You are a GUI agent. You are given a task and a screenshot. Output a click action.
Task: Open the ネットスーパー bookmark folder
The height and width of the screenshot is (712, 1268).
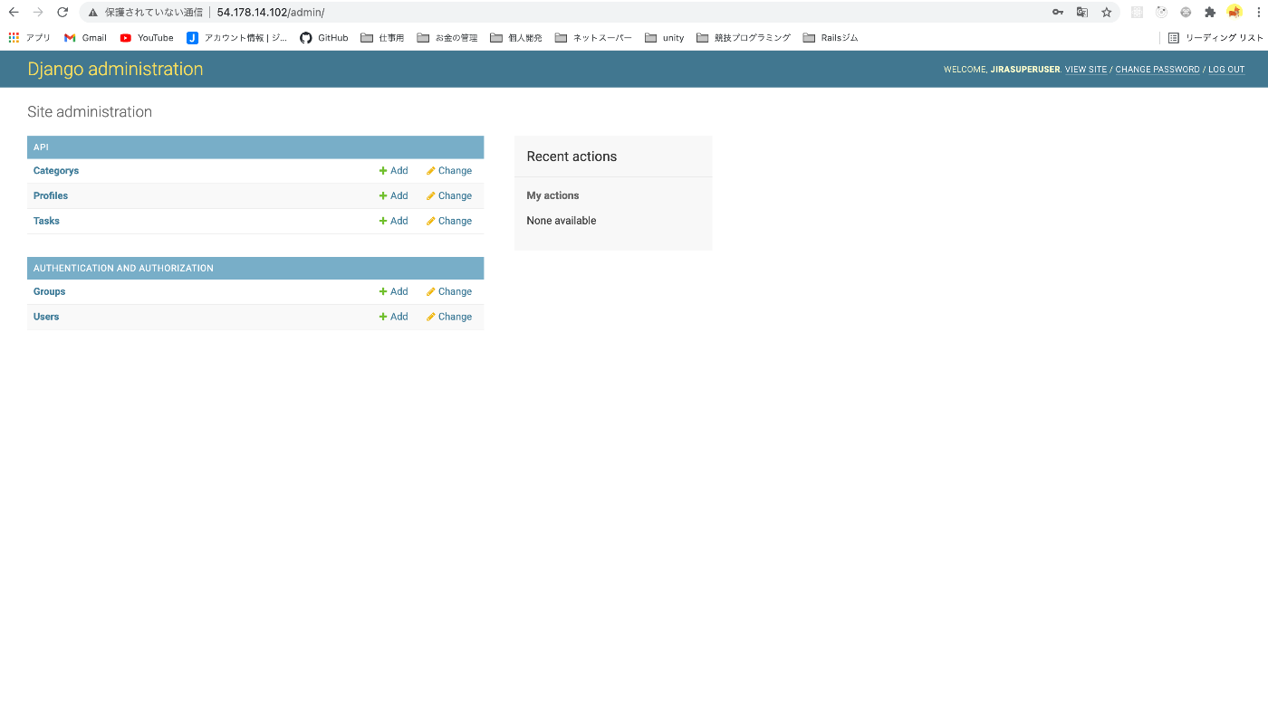[593, 38]
